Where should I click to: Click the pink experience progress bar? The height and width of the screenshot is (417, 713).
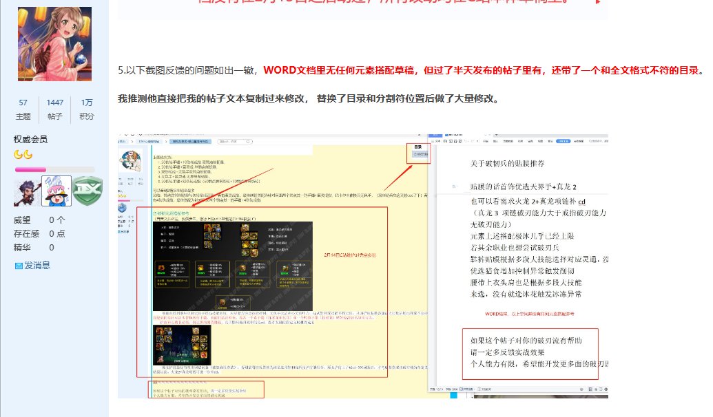click(x=31, y=171)
